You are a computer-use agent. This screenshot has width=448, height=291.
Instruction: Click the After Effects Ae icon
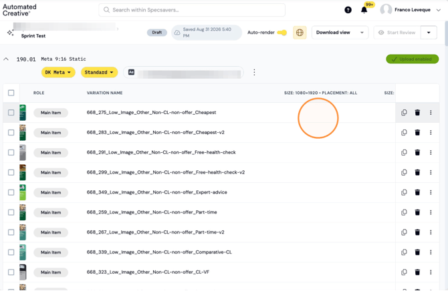click(131, 72)
